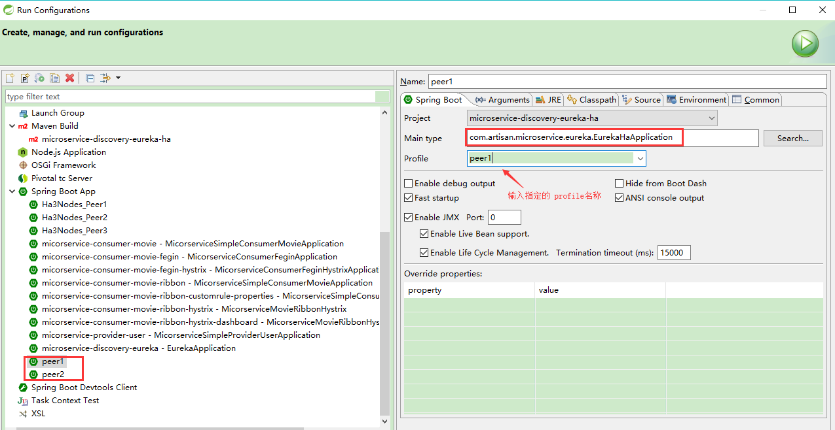Click the Spring Boot App category icon
Viewport: 835px width, 430px height.
coord(23,191)
